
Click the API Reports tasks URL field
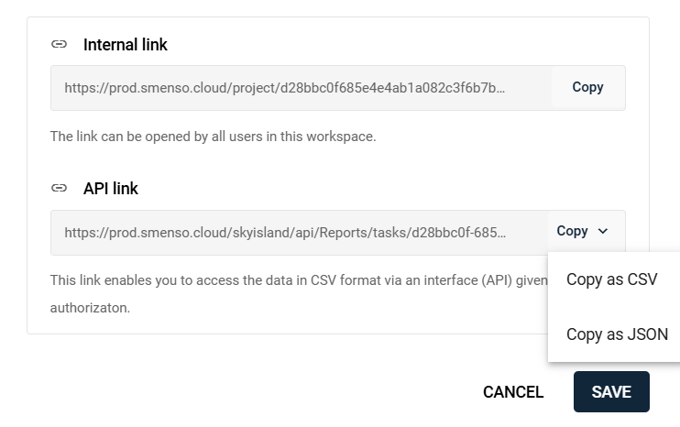284,232
